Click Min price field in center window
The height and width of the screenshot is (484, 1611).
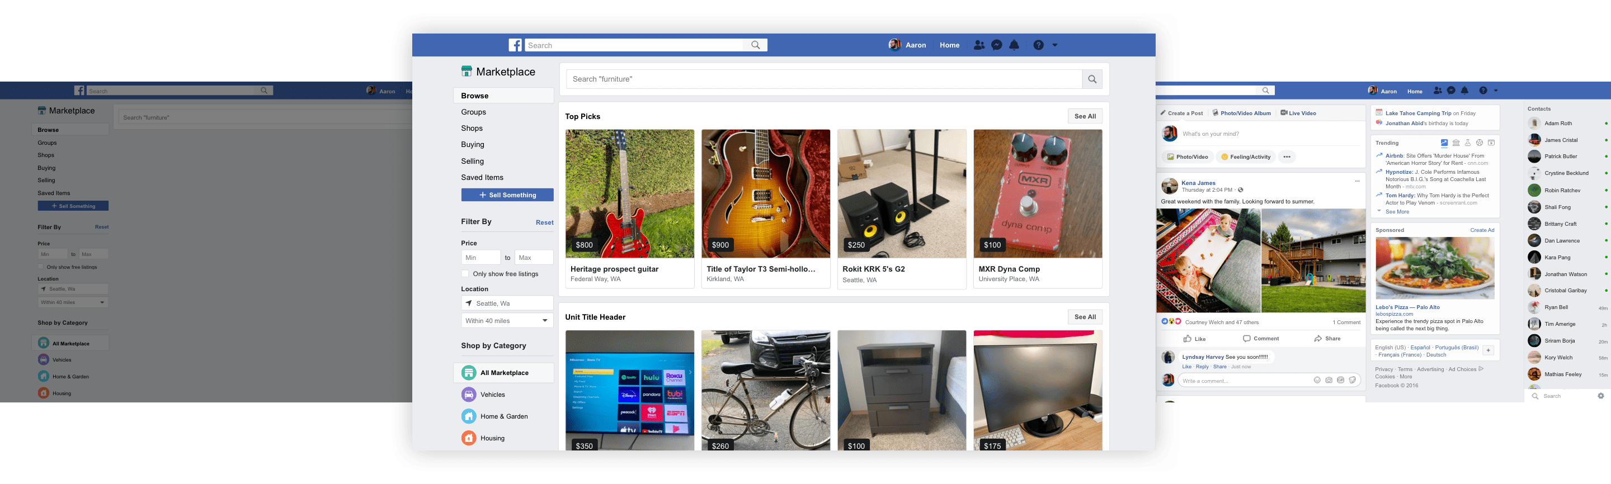(x=481, y=257)
